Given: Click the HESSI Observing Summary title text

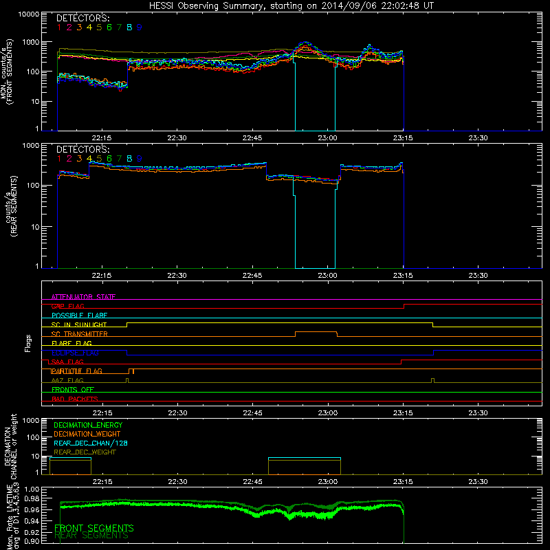Looking at the screenshot, I should pyautogui.click(x=291, y=6).
